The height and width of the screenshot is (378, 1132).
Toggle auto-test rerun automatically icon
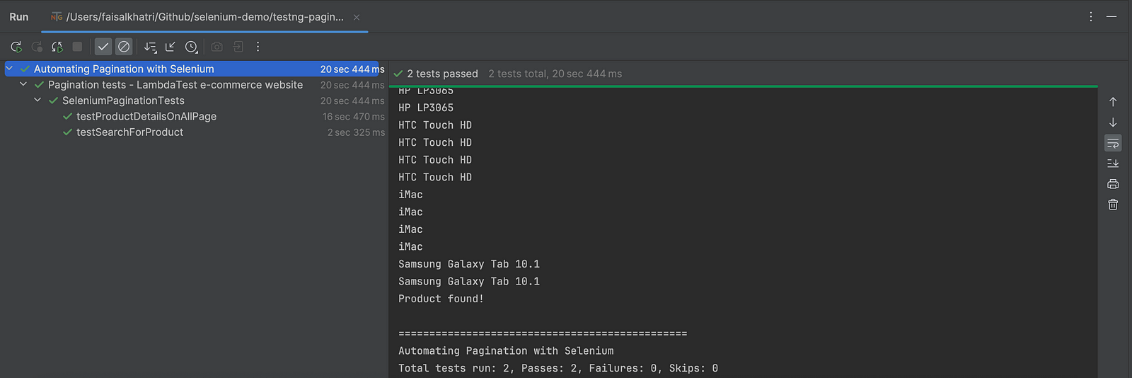pyautogui.click(x=57, y=47)
